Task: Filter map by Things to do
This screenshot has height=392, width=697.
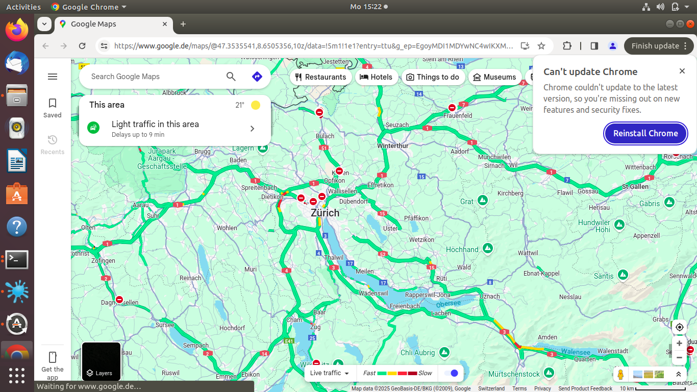Action: coord(433,77)
